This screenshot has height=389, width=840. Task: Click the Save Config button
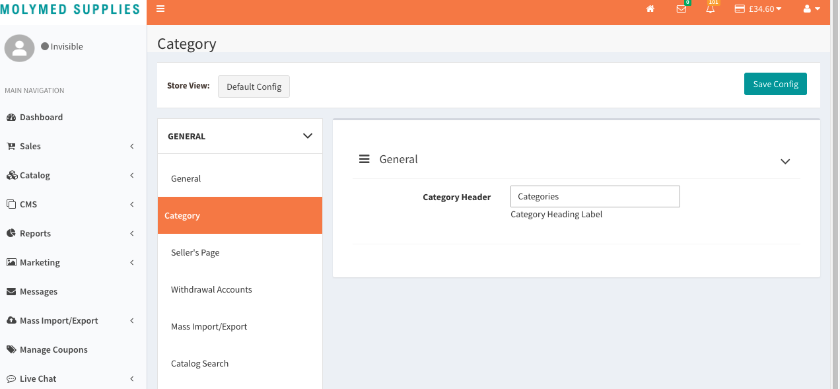pos(775,84)
